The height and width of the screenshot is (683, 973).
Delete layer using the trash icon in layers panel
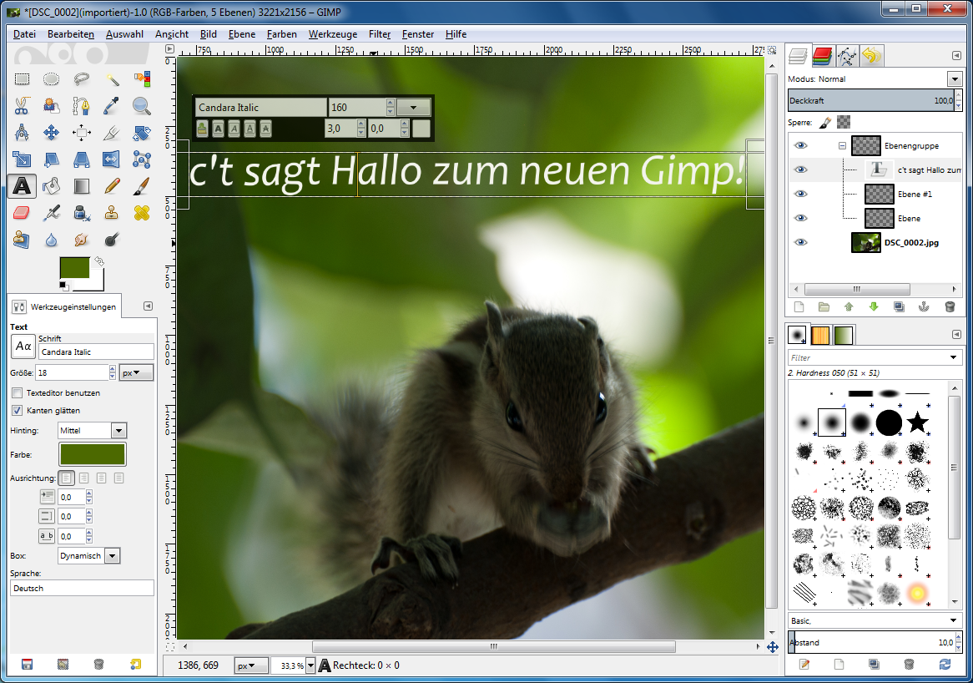(x=950, y=306)
